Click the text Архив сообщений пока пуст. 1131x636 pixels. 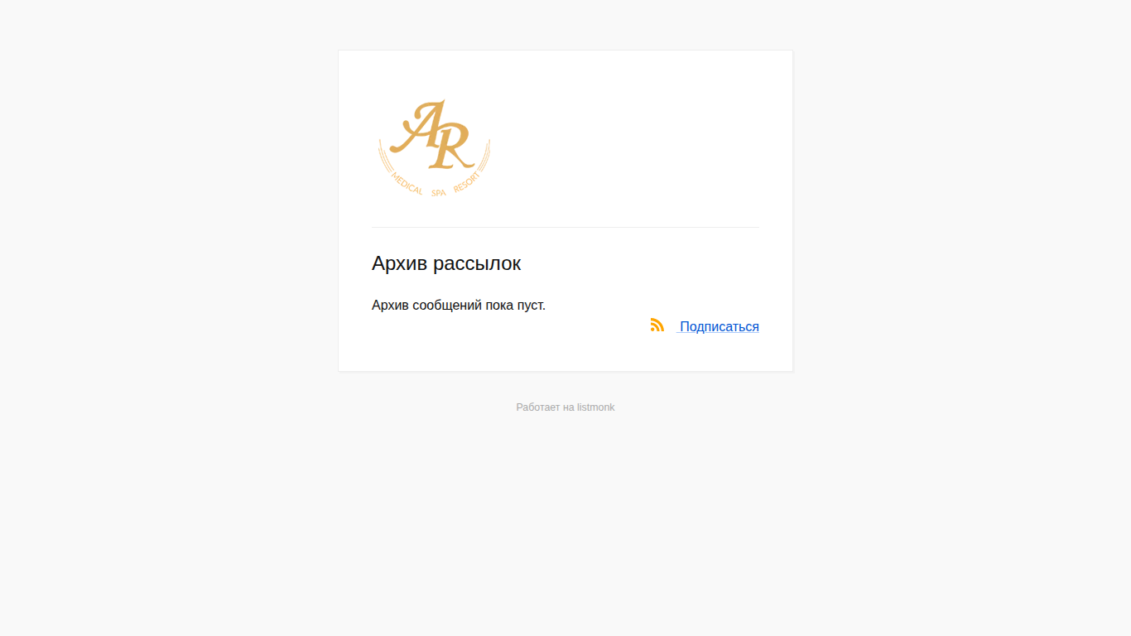pos(459,306)
